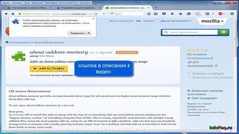Open Сайт поддержки link
Image resolution: width=239 pixels, height=134 pixels.
coord(204,98)
